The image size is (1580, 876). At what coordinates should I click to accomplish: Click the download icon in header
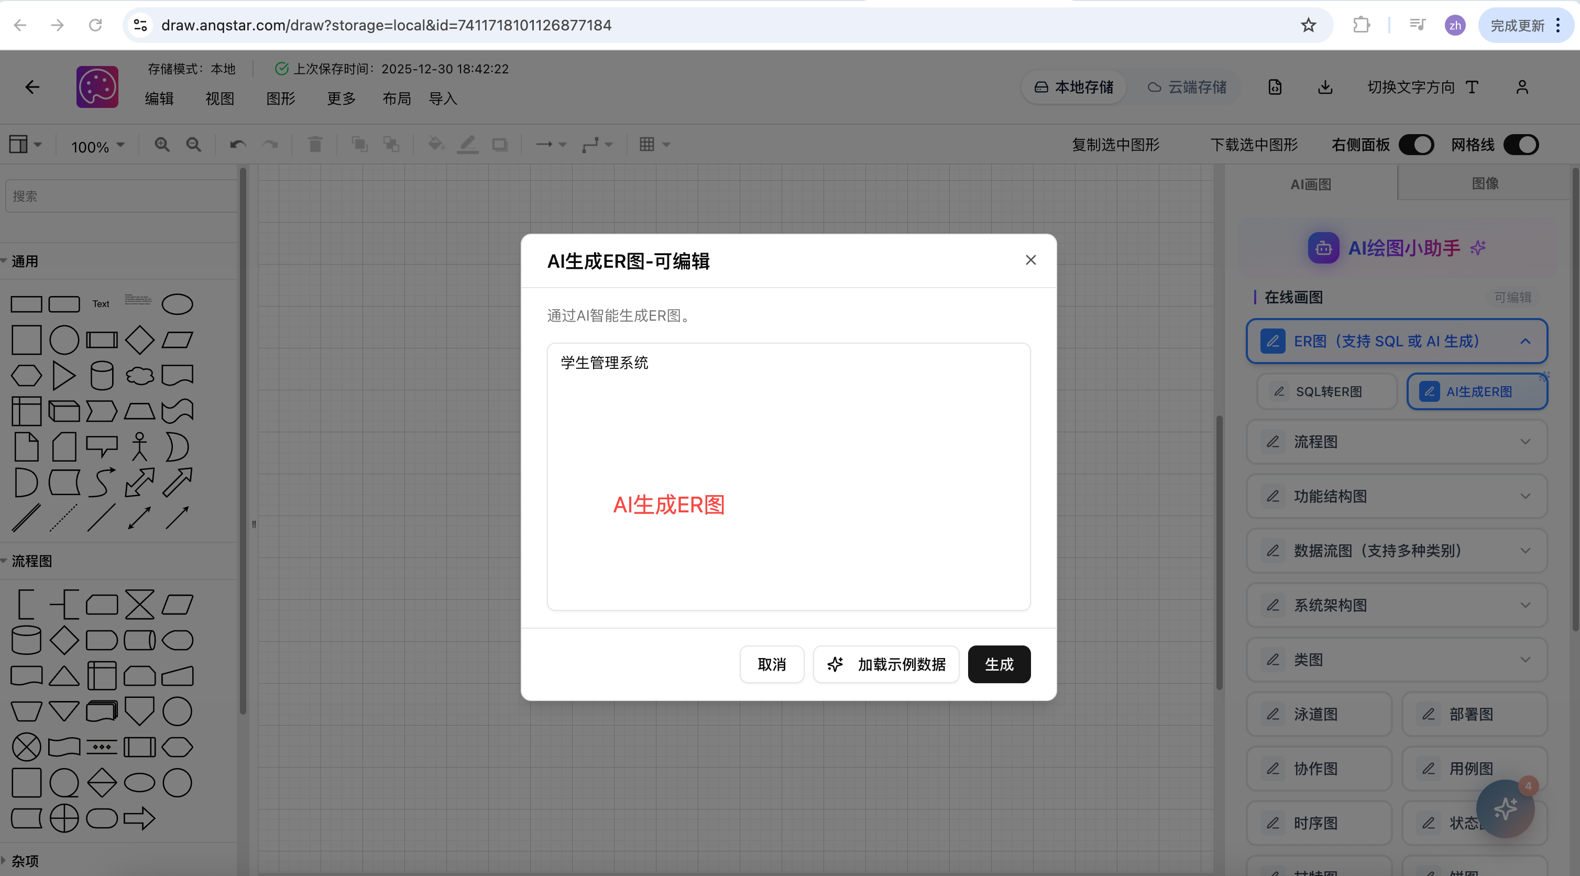tap(1325, 87)
